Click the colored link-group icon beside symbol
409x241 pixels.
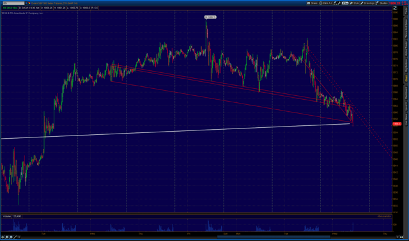coord(29,3)
